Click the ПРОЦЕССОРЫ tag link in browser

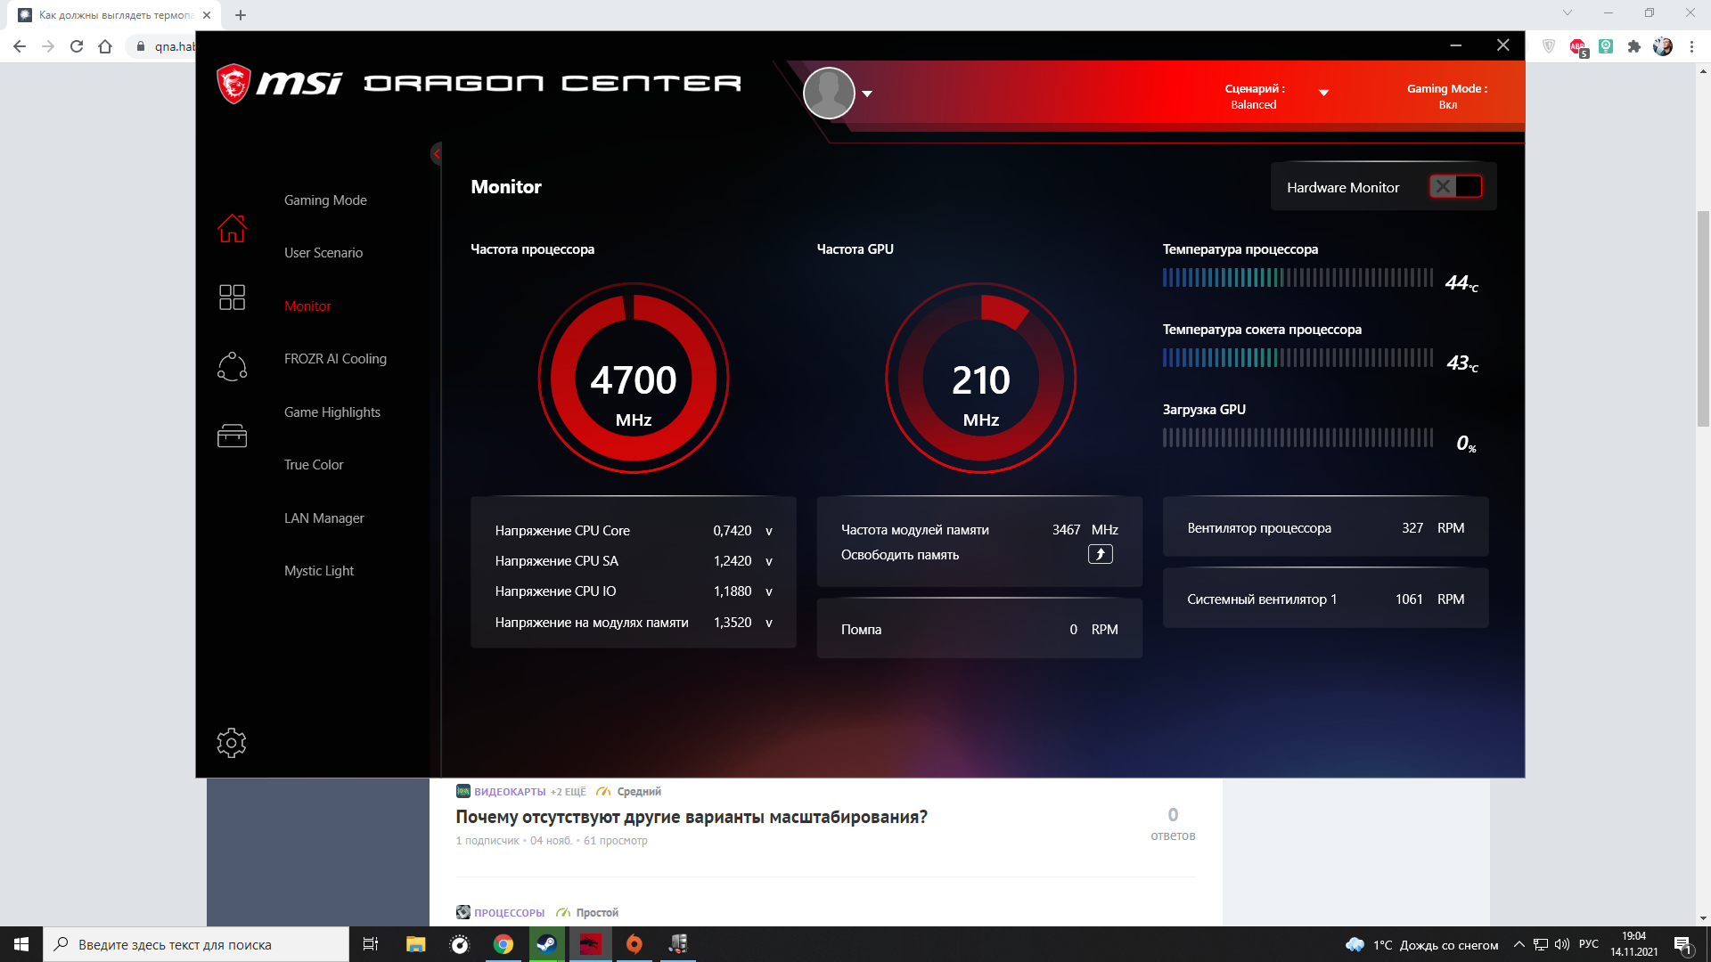click(x=509, y=913)
